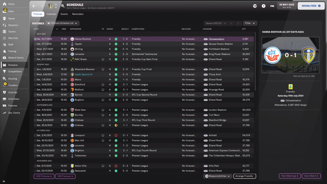327x184 pixels.
Task: Open the Club Vision sidebar icon
Action: [4, 99]
